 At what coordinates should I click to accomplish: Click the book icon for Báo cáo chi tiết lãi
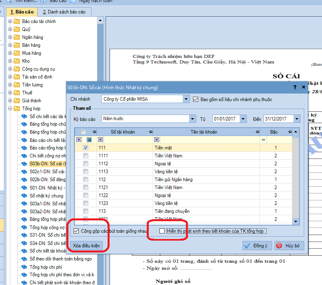(x=24, y=140)
